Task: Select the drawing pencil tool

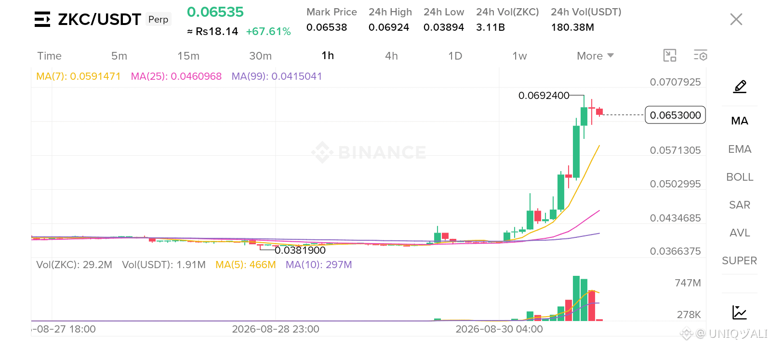Action: 740,86
